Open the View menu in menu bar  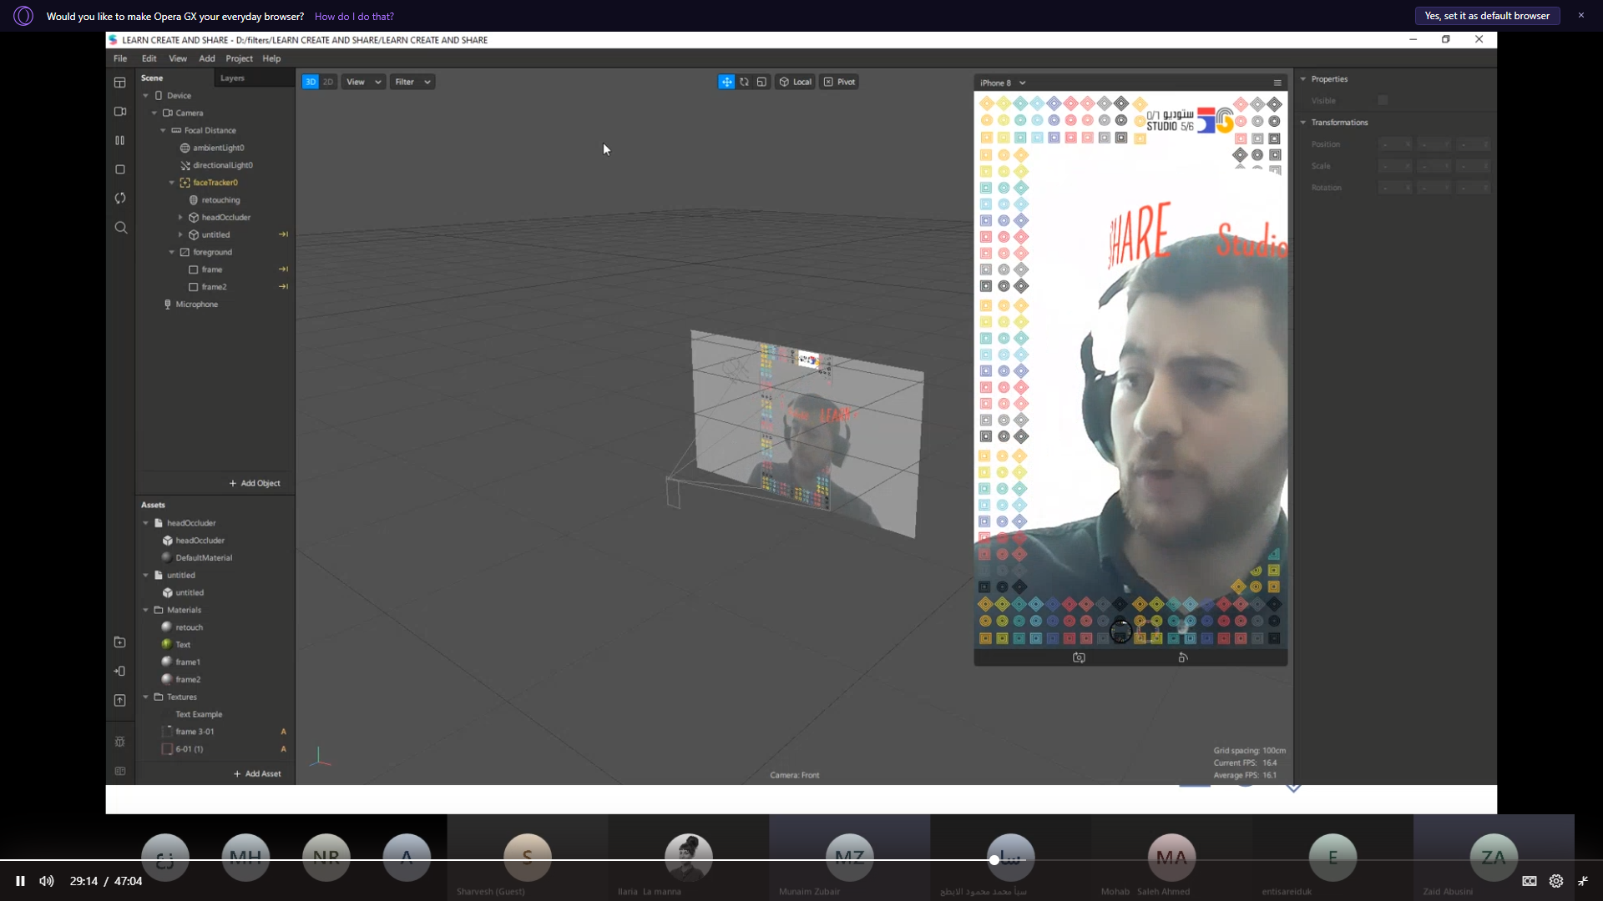tap(178, 58)
